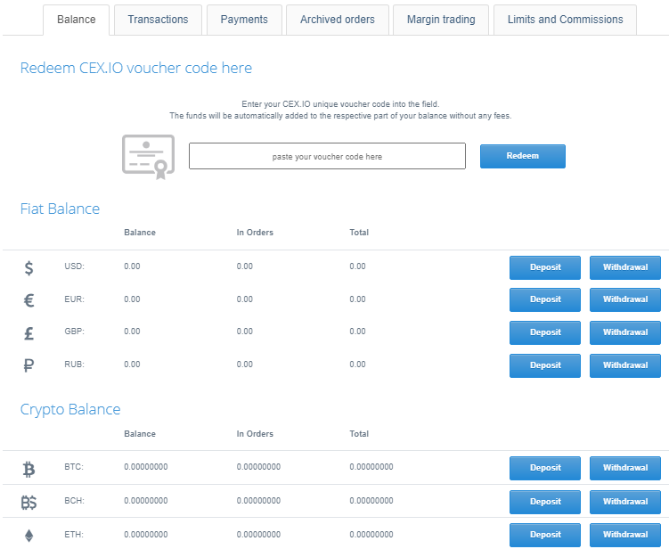669x549 pixels.
Task: Switch to the Margin trading tab
Action: tap(441, 20)
